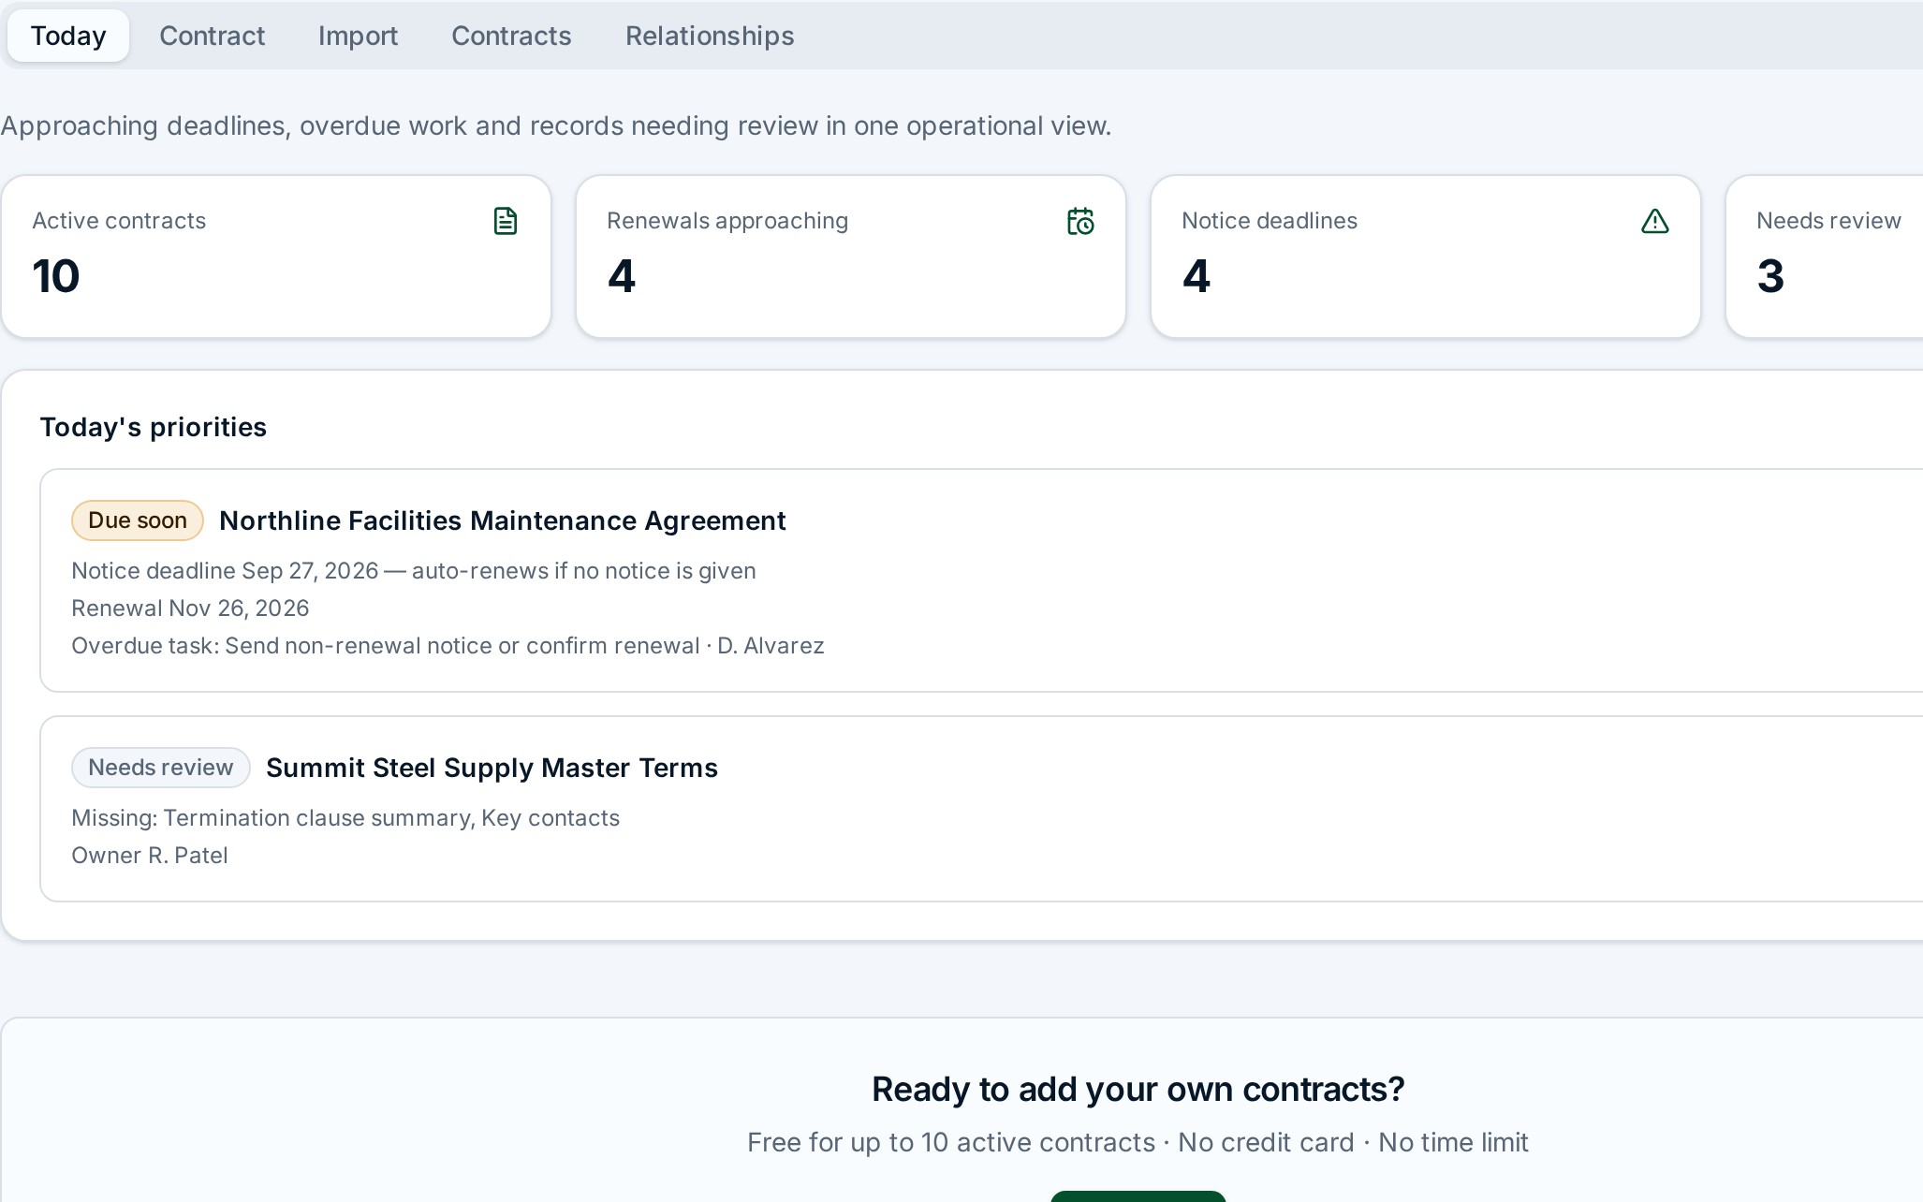1923x1202 pixels.
Task: Click the Needs review badge on Summit Steel
Action: 161,768
